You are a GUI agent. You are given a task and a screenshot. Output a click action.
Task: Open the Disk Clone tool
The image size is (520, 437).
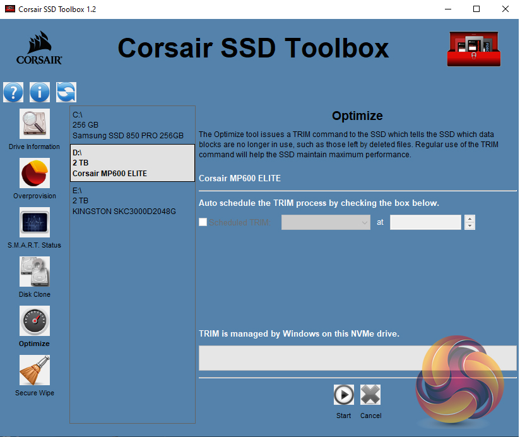[x=34, y=272]
